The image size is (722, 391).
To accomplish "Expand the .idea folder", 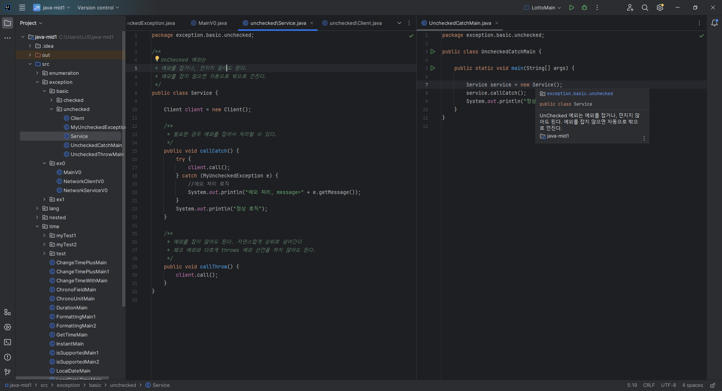I will tap(30, 46).
